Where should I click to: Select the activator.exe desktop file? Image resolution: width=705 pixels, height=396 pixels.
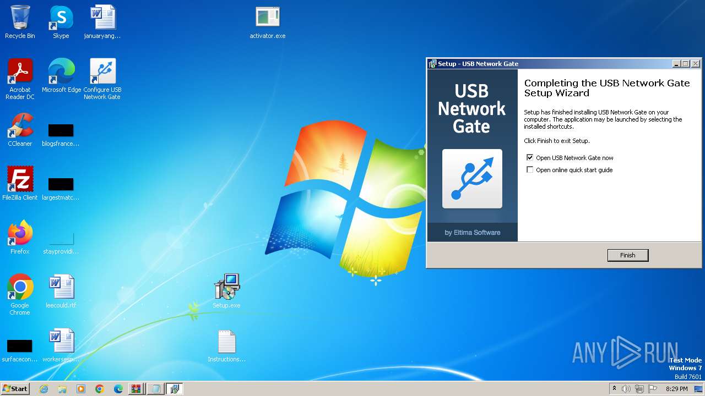coord(268,22)
